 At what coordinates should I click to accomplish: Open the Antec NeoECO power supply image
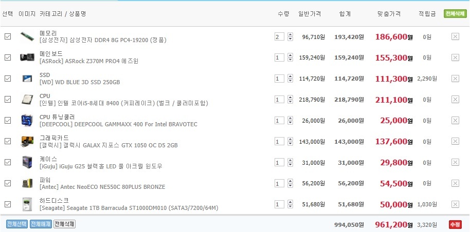[27, 183]
